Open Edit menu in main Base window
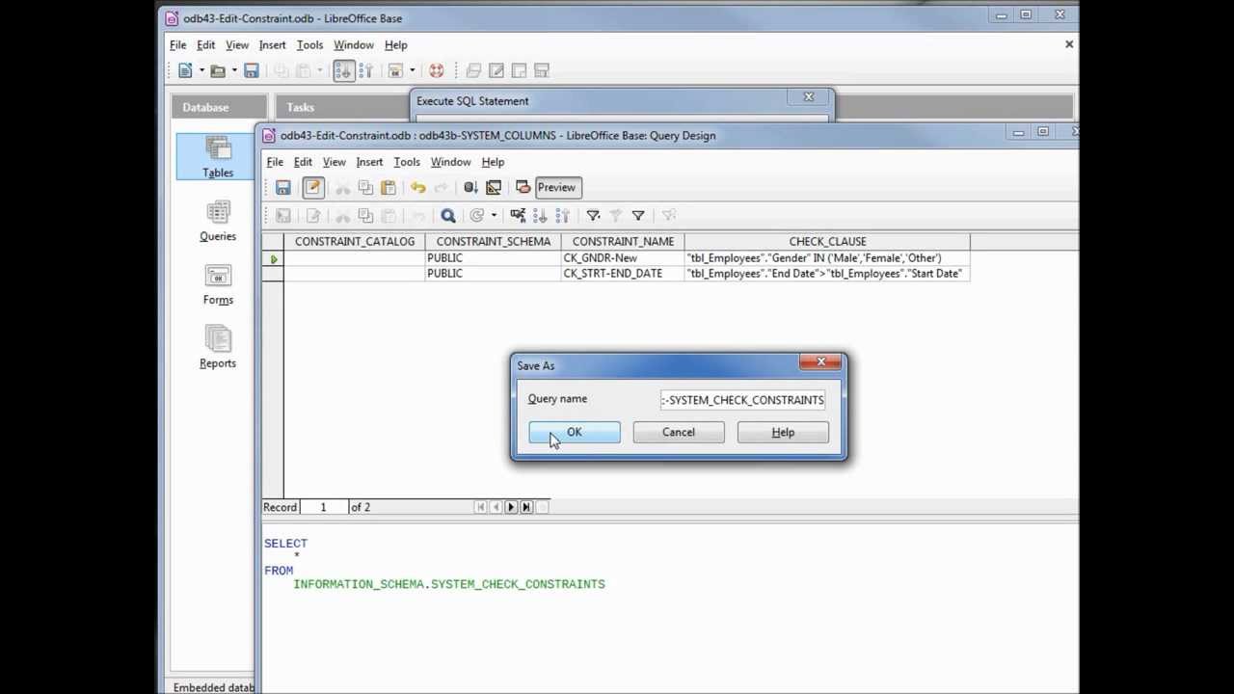1234x694 pixels. [205, 44]
